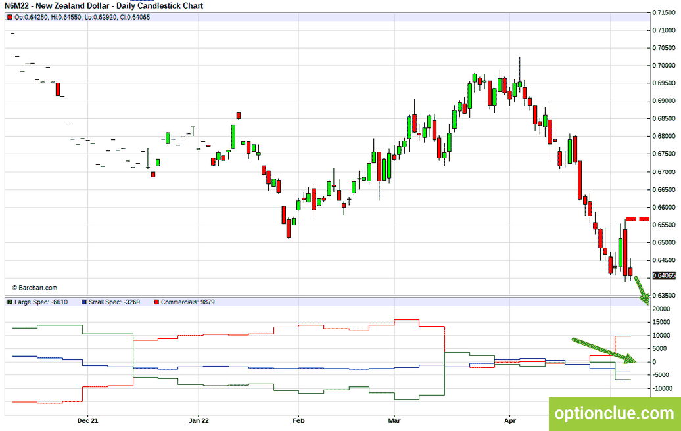
Task: Click the -10000 COT axis label
Action: point(663,388)
